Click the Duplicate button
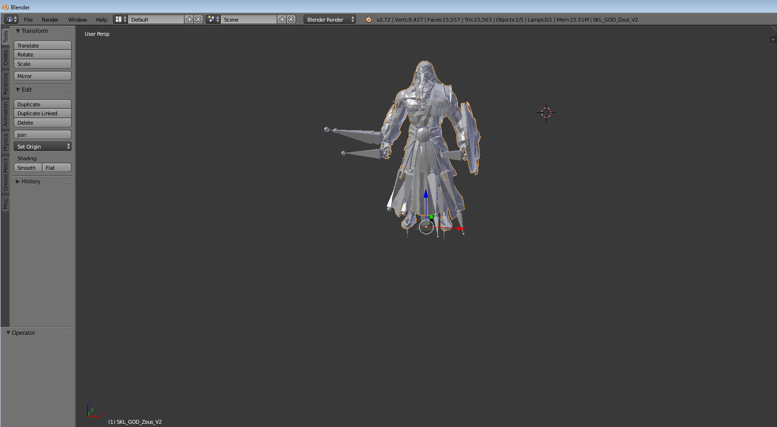This screenshot has width=777, height=427. pyautogui.click(x=42, y=104)
